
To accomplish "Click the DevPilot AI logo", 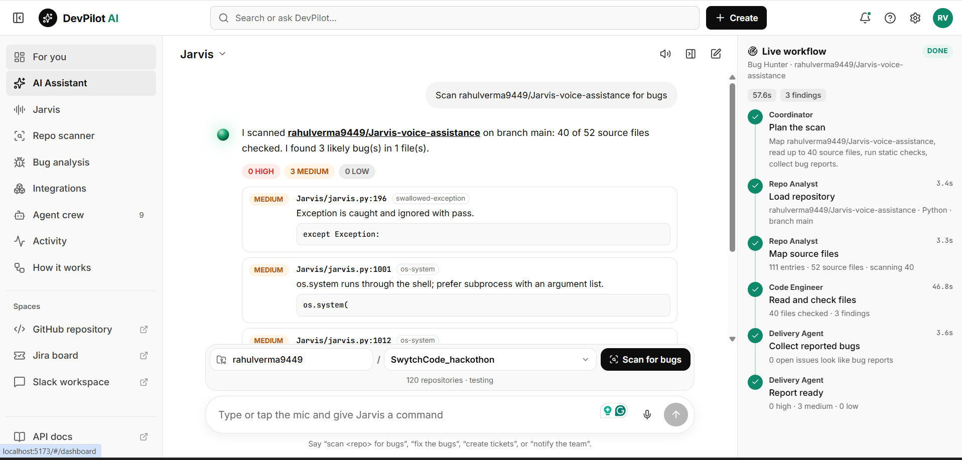I will (79, 18).
